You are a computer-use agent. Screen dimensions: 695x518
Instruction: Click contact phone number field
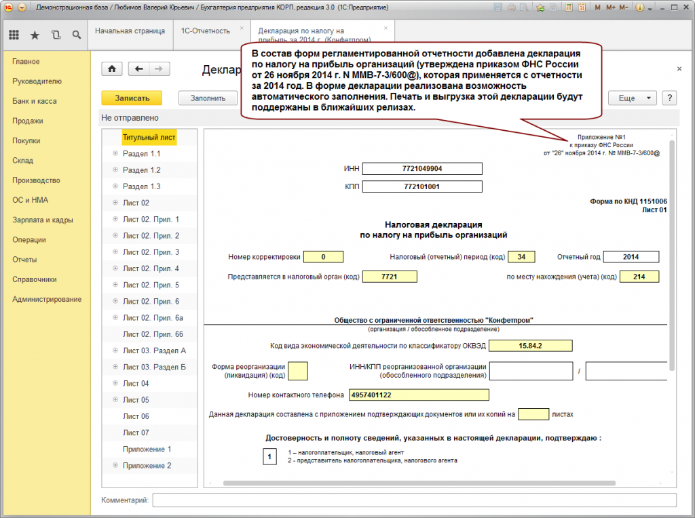(419, 395)
